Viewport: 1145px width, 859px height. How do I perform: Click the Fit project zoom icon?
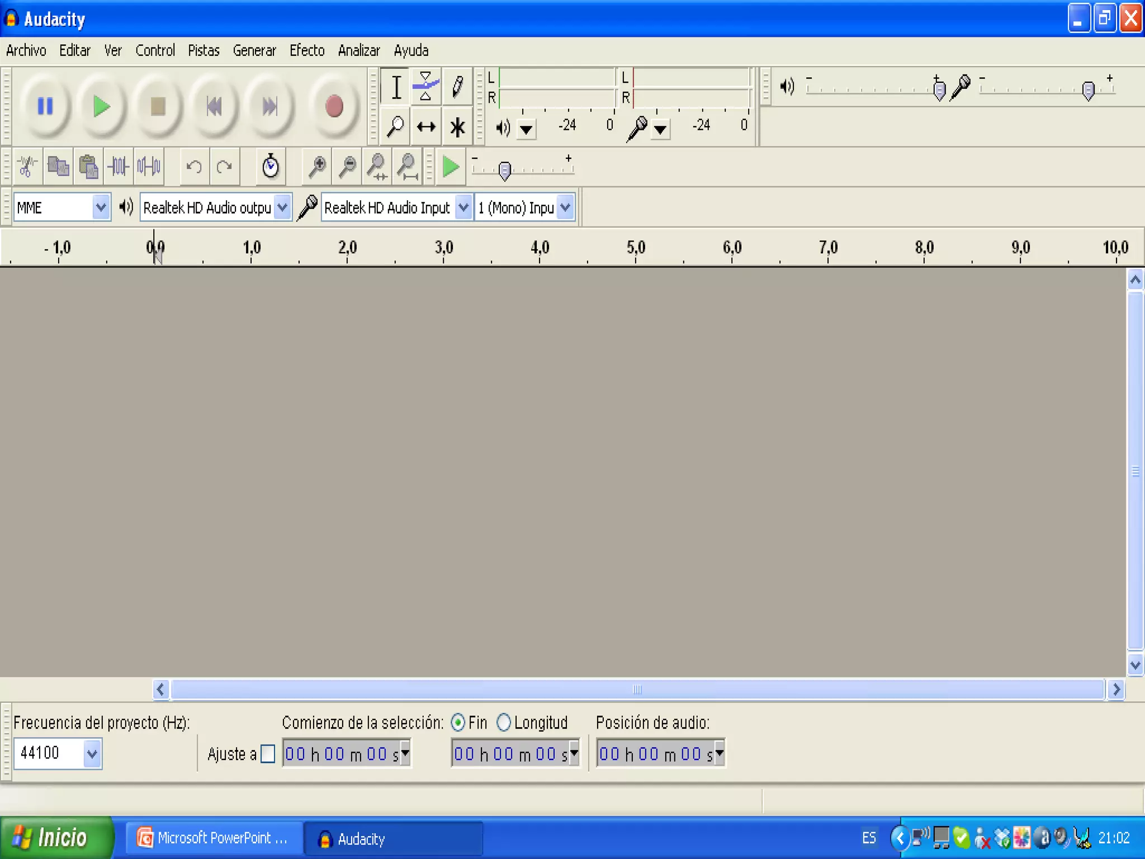pos(408,166)
